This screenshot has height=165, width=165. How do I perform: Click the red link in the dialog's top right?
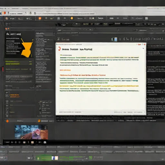click(x=139, y=44)
